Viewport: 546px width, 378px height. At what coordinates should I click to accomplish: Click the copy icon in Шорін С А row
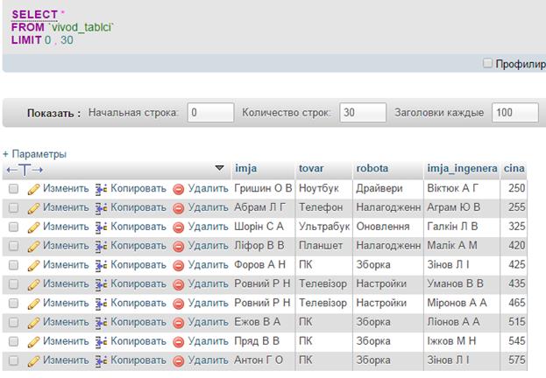tap(101, 227)
